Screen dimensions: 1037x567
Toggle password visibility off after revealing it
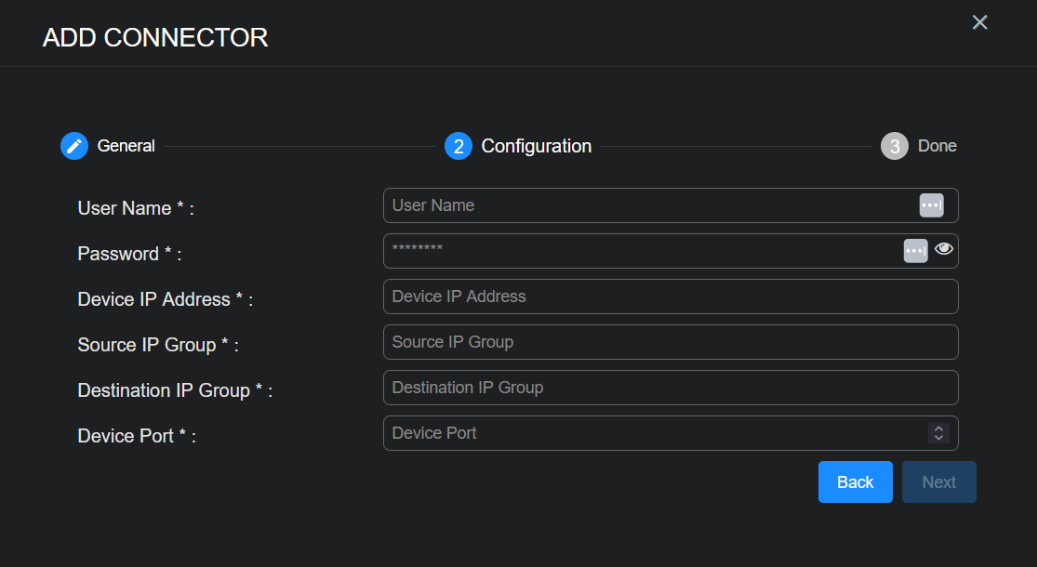coord(944,249)
